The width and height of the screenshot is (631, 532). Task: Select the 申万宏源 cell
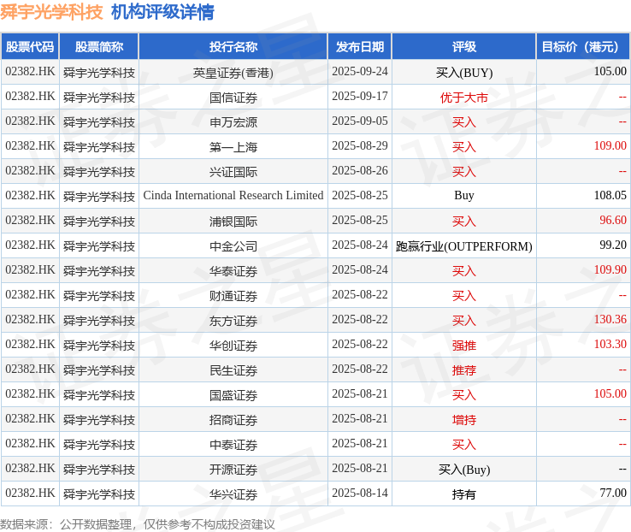coord(233,122)
